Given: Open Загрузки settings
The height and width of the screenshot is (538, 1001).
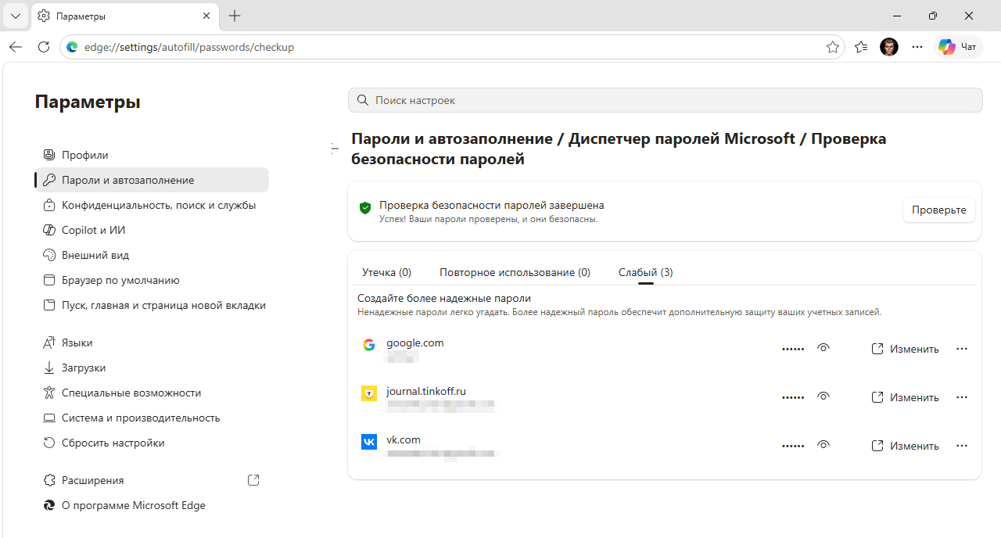Looking at the screenshot, I should [152, 368].
